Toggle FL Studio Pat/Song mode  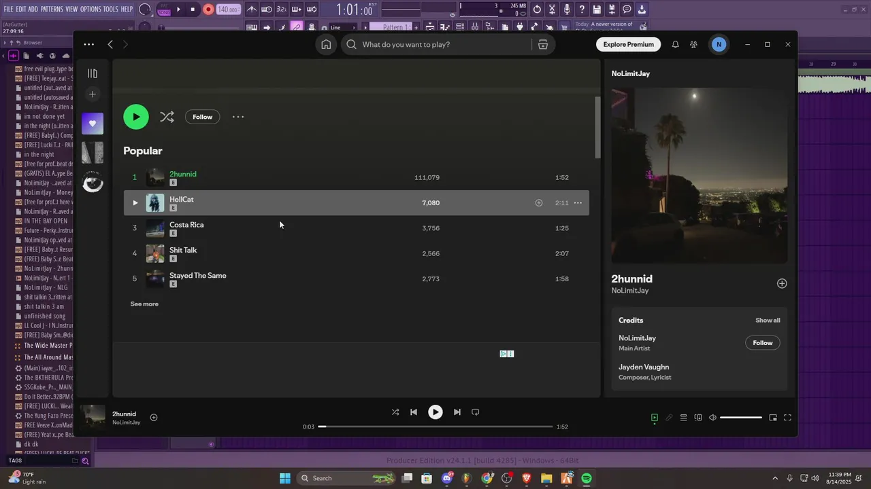point(164,10)
